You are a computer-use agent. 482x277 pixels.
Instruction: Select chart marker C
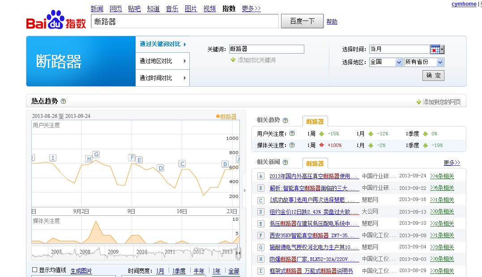182,164
